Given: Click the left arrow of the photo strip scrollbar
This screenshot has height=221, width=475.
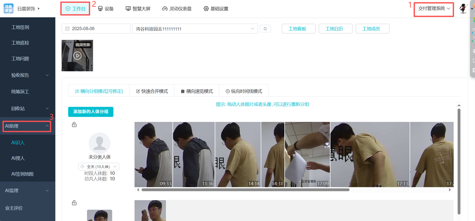Looking at the screenshot, I should [138, 190].
